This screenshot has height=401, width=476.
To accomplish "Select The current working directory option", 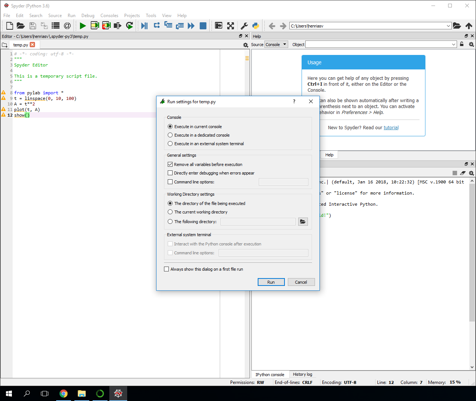I will (x=197, y=212).
